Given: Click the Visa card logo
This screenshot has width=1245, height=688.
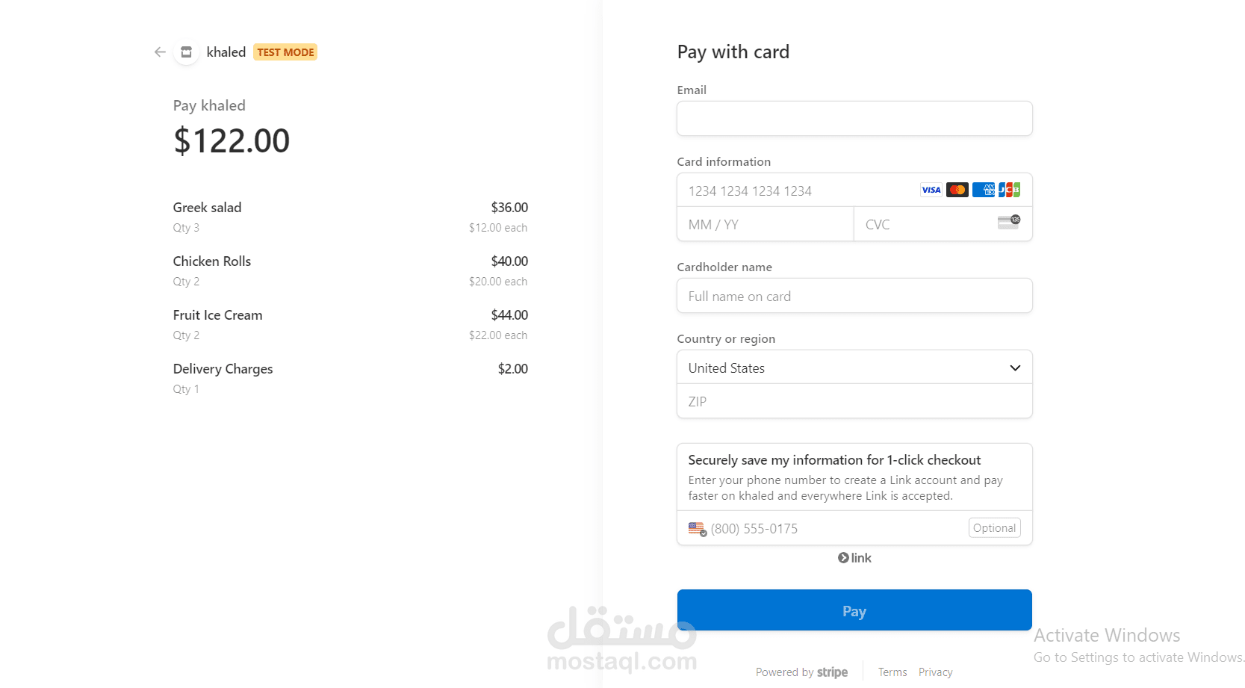Looking at the screenshot, I should tap(931, 190).
